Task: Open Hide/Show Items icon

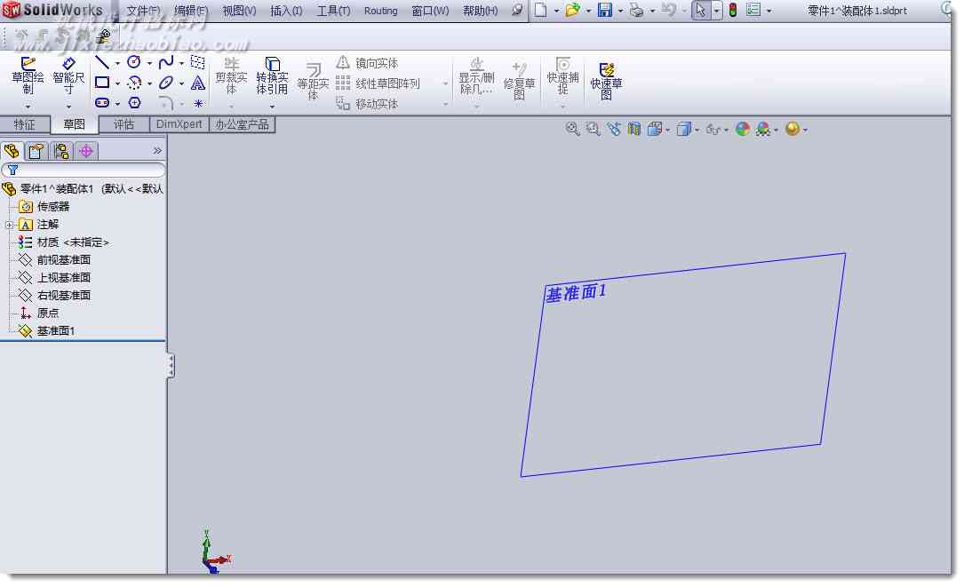Action: click(x=713, y=129)
